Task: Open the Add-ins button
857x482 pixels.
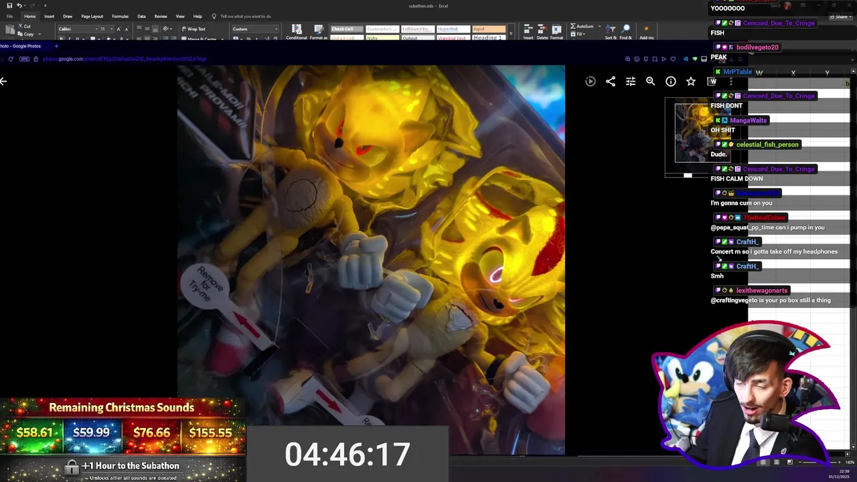Action: pyautogui.click(x=646, y=32)
